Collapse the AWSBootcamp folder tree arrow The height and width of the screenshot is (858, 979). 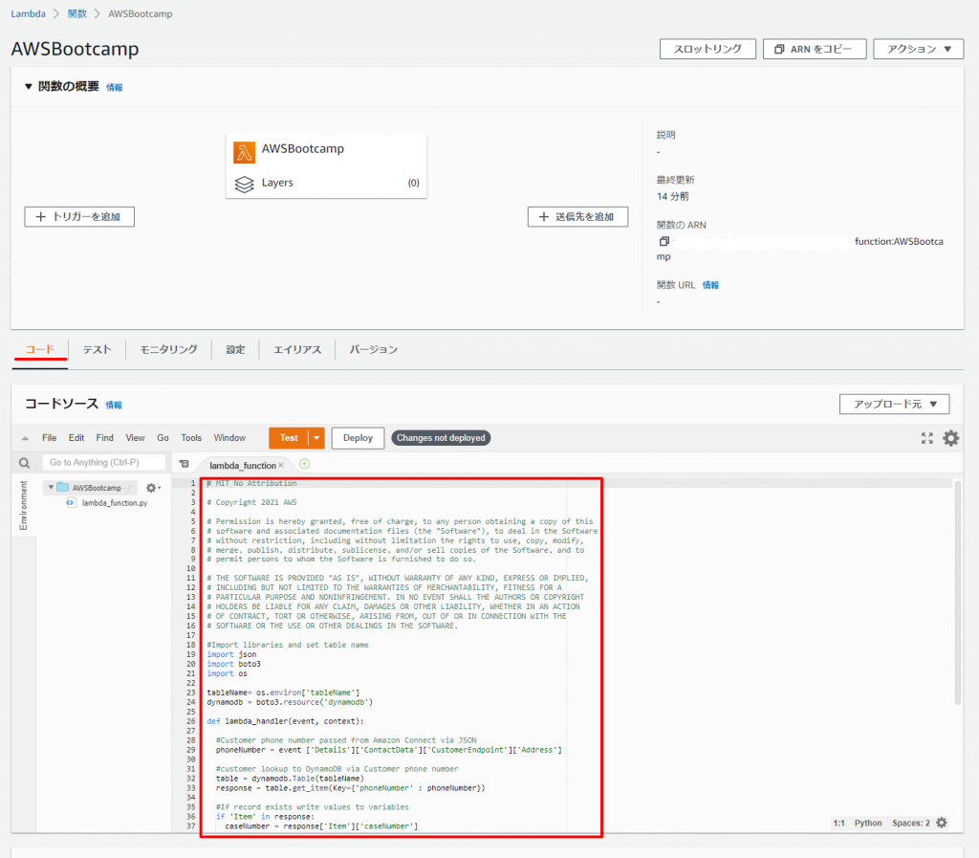(x=52, y=487)
